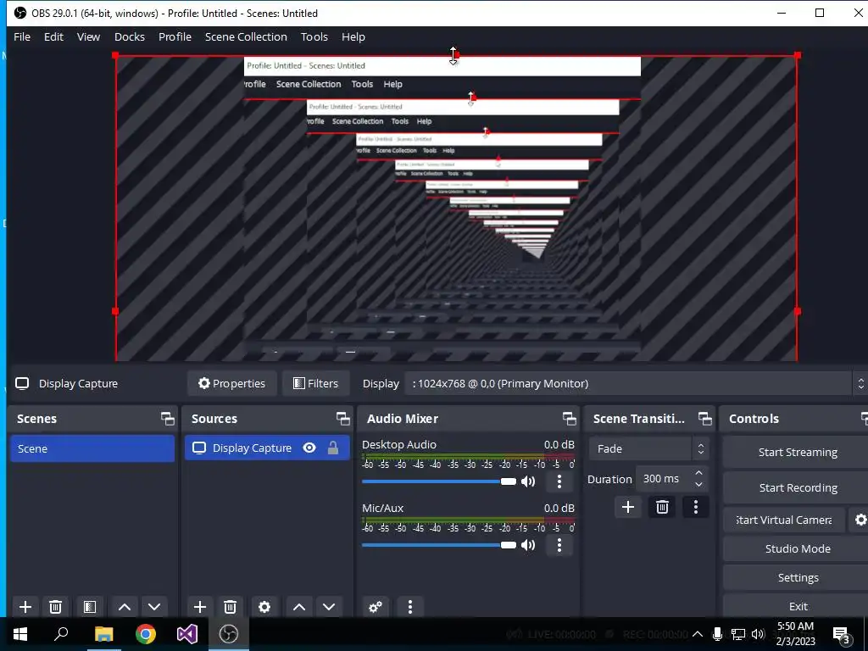Screen dimensions: 868x651
Task: Open the Scene Collection menu
Action: [x=247, y=36]
